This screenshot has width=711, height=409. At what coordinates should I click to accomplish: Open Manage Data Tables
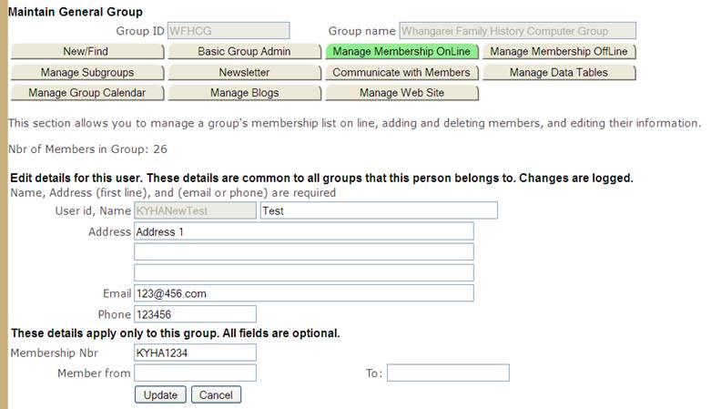[x=559, y=72]
